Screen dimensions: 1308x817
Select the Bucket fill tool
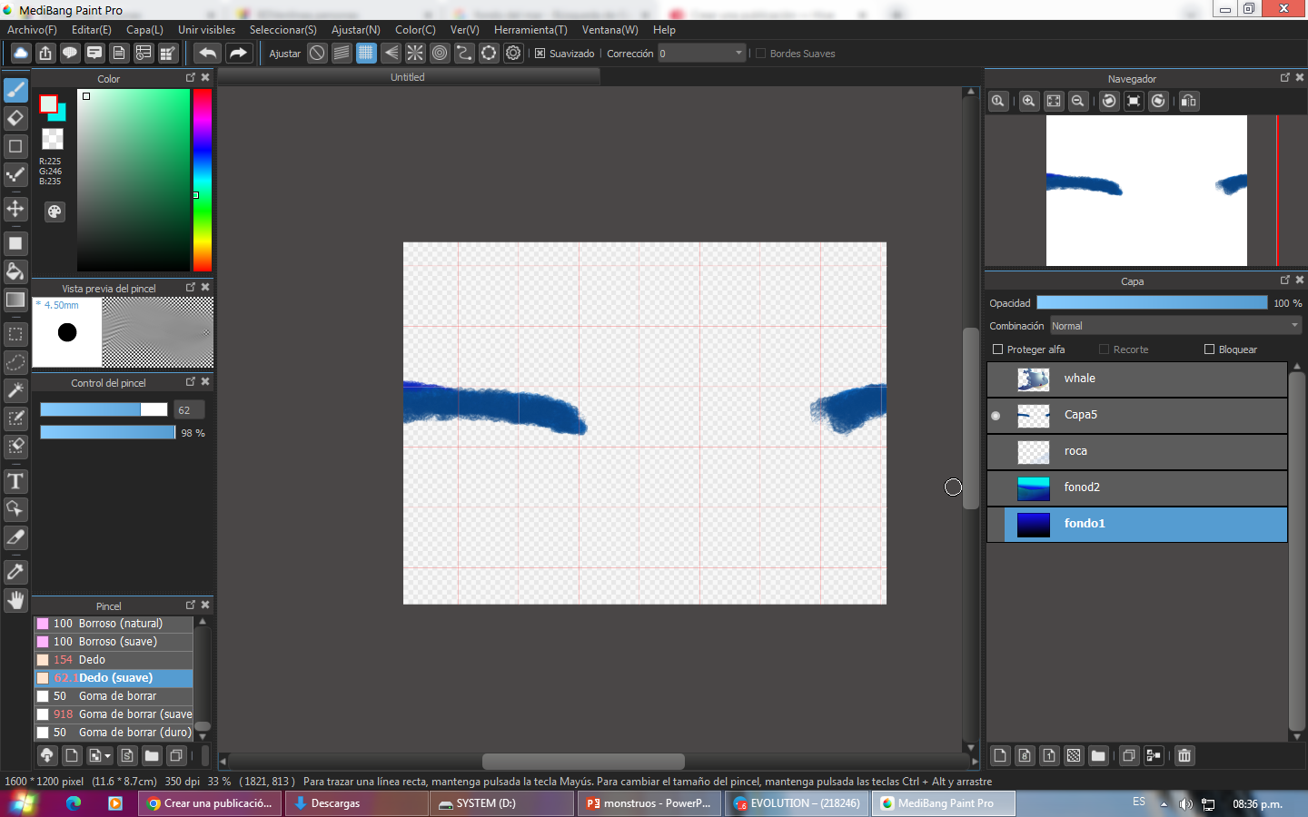coord(15,271)
